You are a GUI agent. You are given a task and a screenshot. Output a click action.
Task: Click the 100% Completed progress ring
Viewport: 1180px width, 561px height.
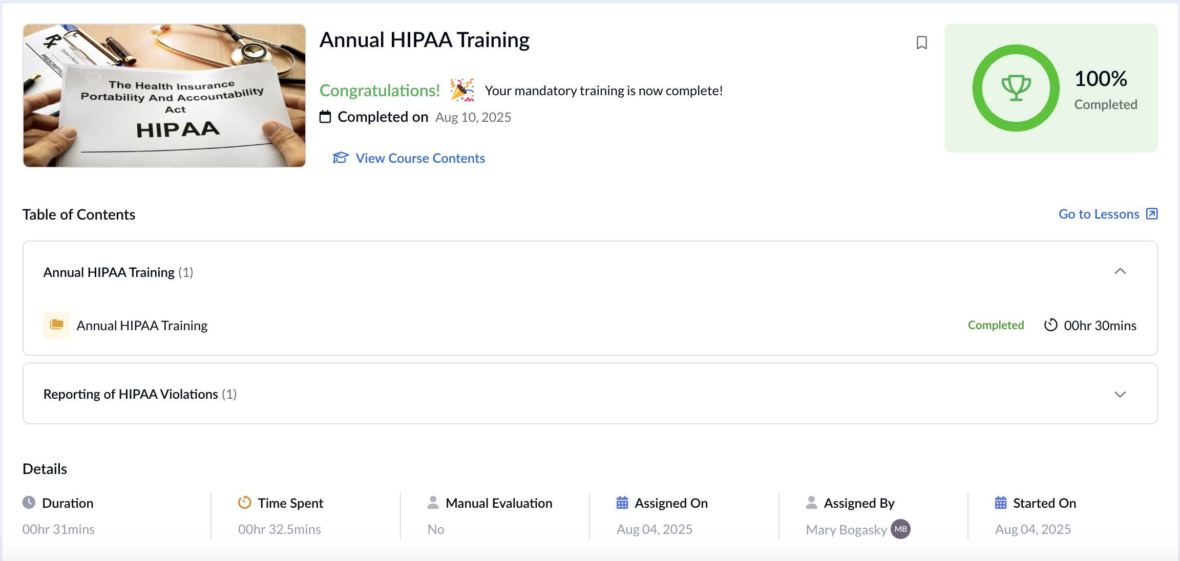pos(1052,88)
